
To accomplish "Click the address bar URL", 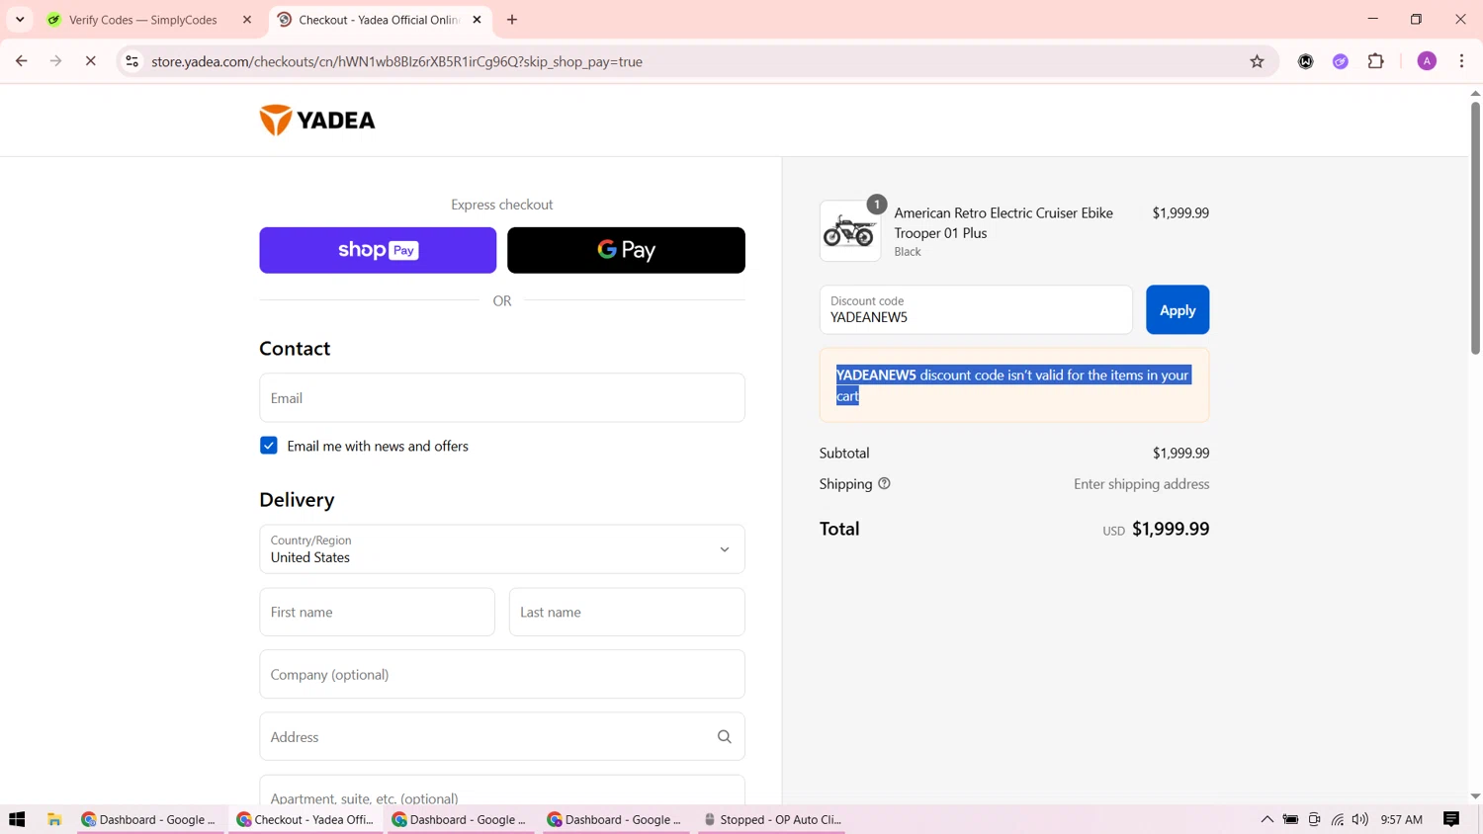I will click(x=396, y=61).
